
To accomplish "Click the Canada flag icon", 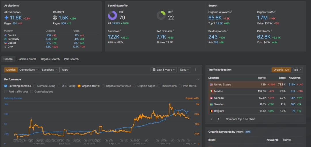I will [x=211, y=98].
